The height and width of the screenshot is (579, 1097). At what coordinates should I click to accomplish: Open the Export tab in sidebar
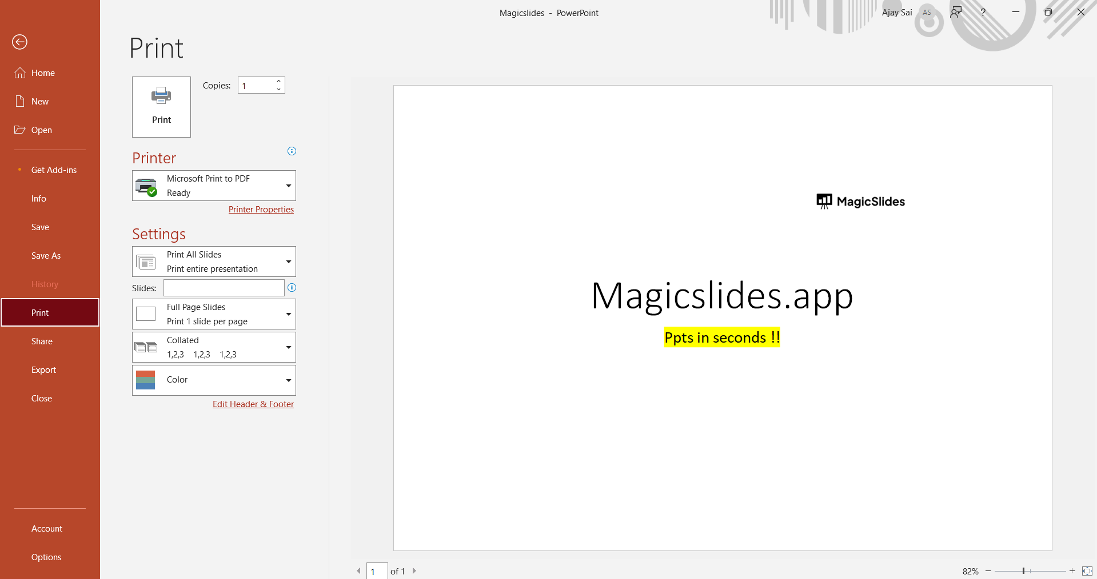pyautogui.click(x=43, y=370)
